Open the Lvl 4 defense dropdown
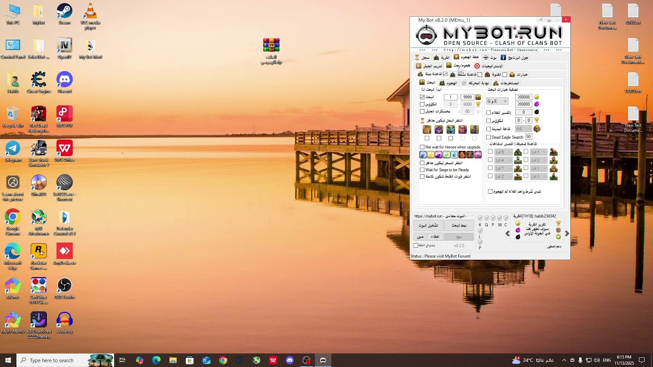Image resolution: width=653 pixels, height=367 pixels. tap(504, 160)
